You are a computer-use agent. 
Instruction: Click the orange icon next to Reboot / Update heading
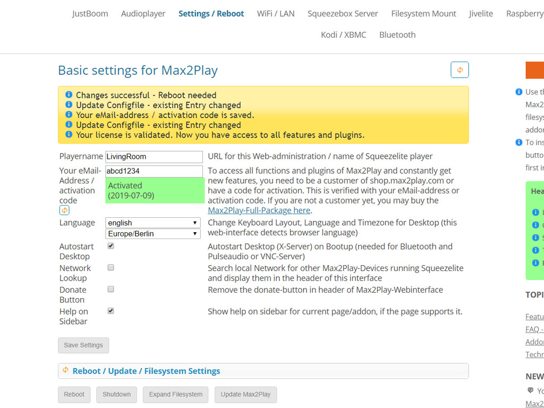click(x=65, y=370)
